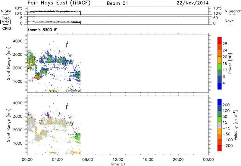Image resolution: width=241 pixels, height=166 pixels.
Task: Click the '08:00' time tick label
Action: tap(88, 160)
